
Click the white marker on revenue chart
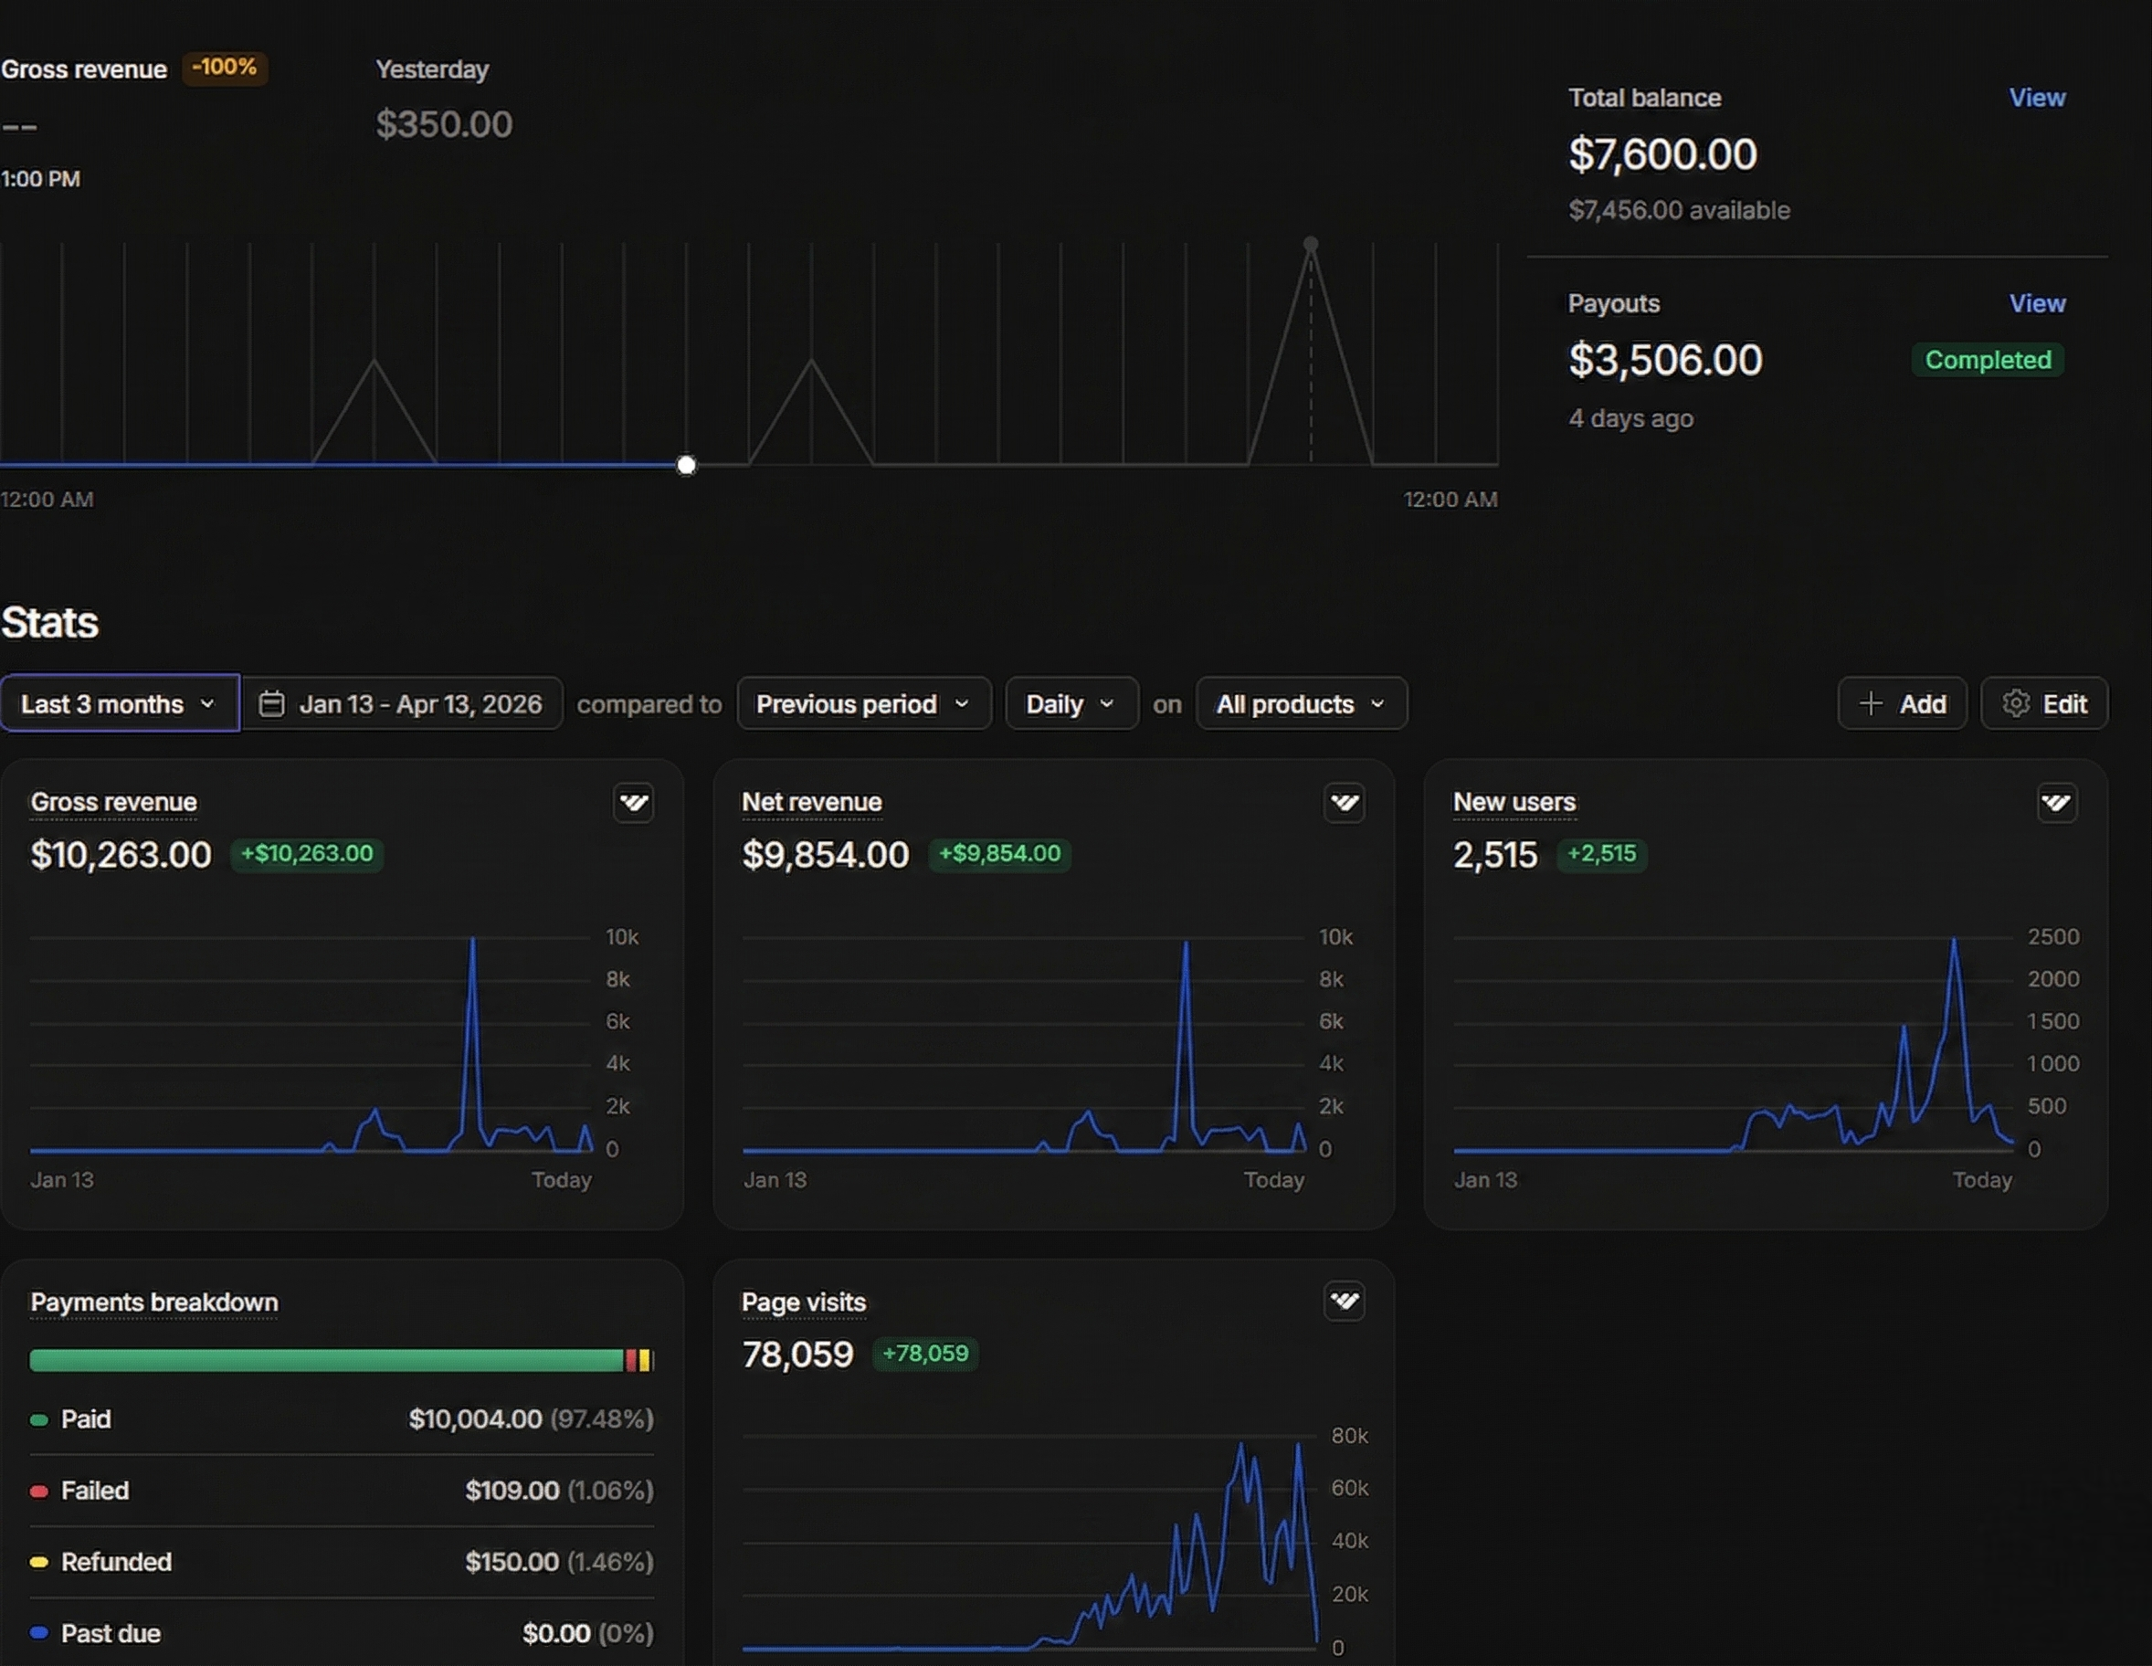pos(686,465)
